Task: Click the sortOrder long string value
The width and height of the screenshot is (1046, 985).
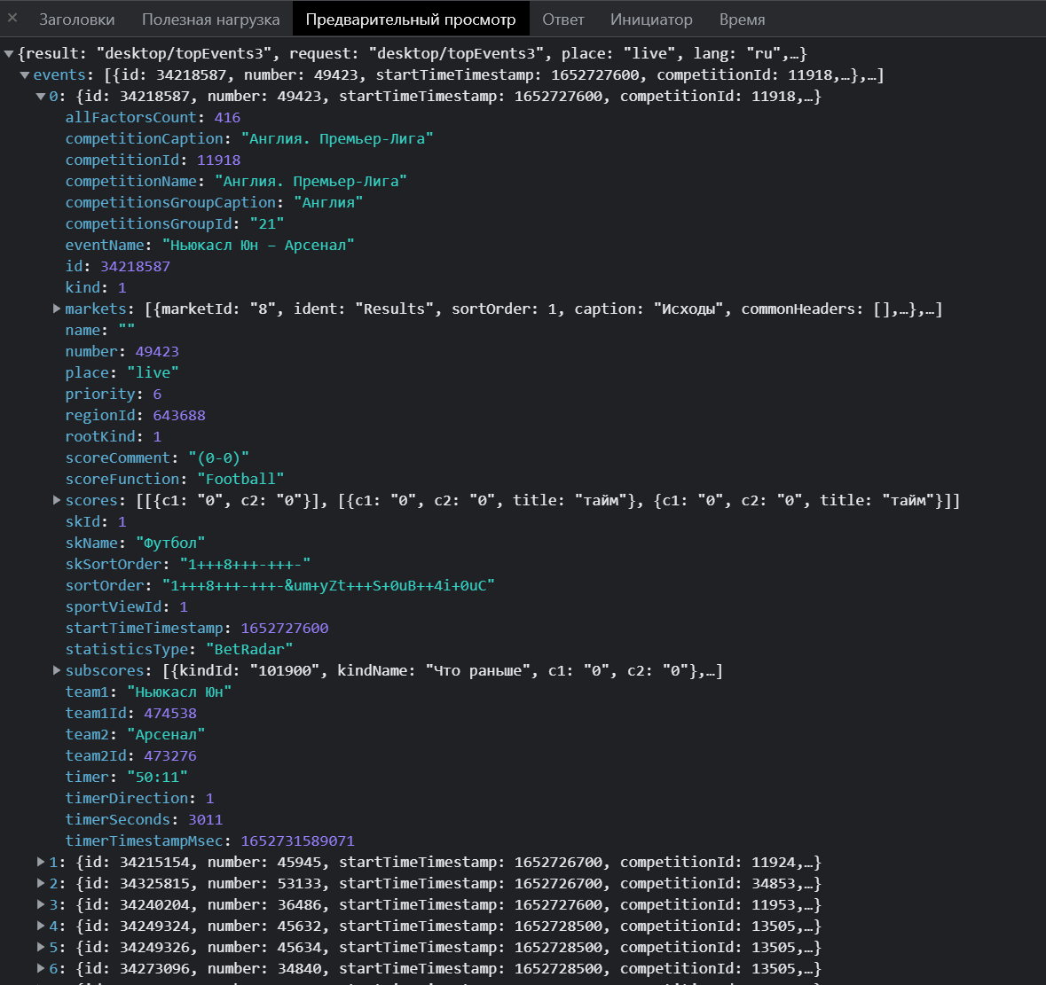Action: [x=328, y=586]
